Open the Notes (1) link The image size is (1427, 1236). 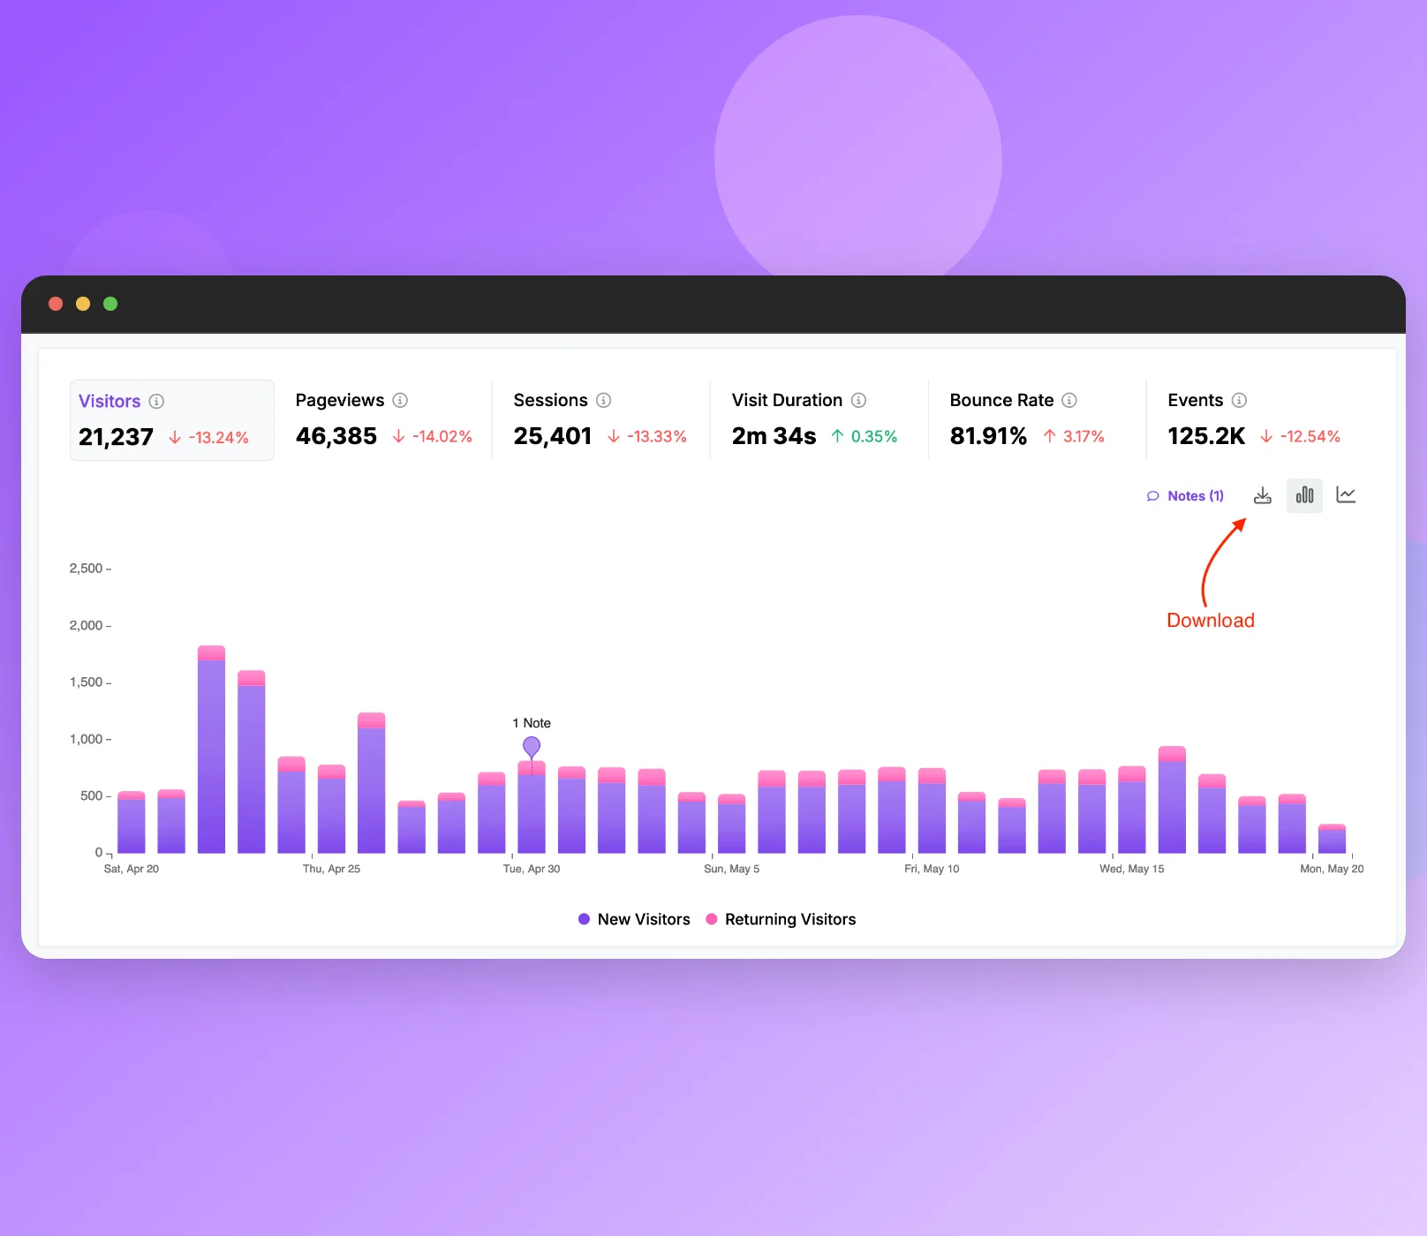pos(1185,496)
